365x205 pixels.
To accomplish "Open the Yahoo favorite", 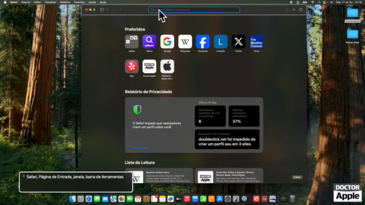I will [149, 42].
